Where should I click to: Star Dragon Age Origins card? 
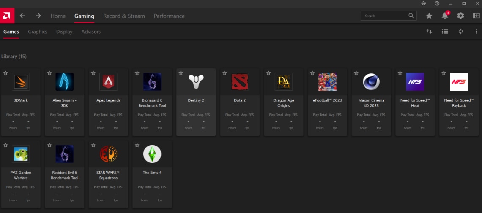pyautogui.click(x=268, y=73)
